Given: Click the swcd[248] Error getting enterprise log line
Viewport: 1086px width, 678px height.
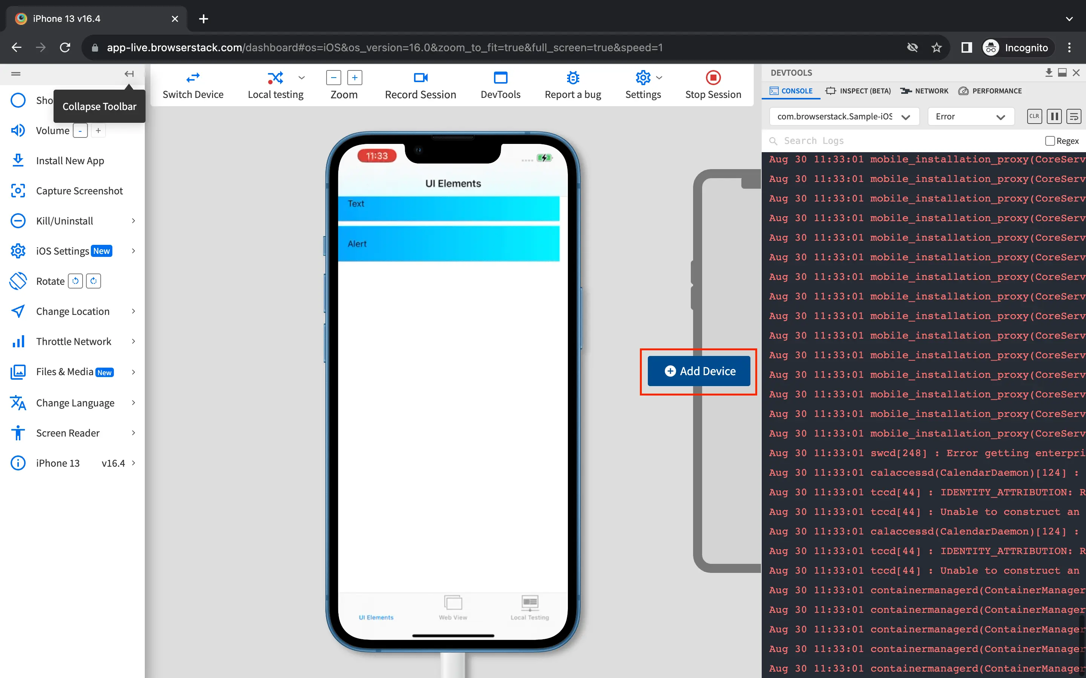Looking at the screenshot, I should pos(927,453).
